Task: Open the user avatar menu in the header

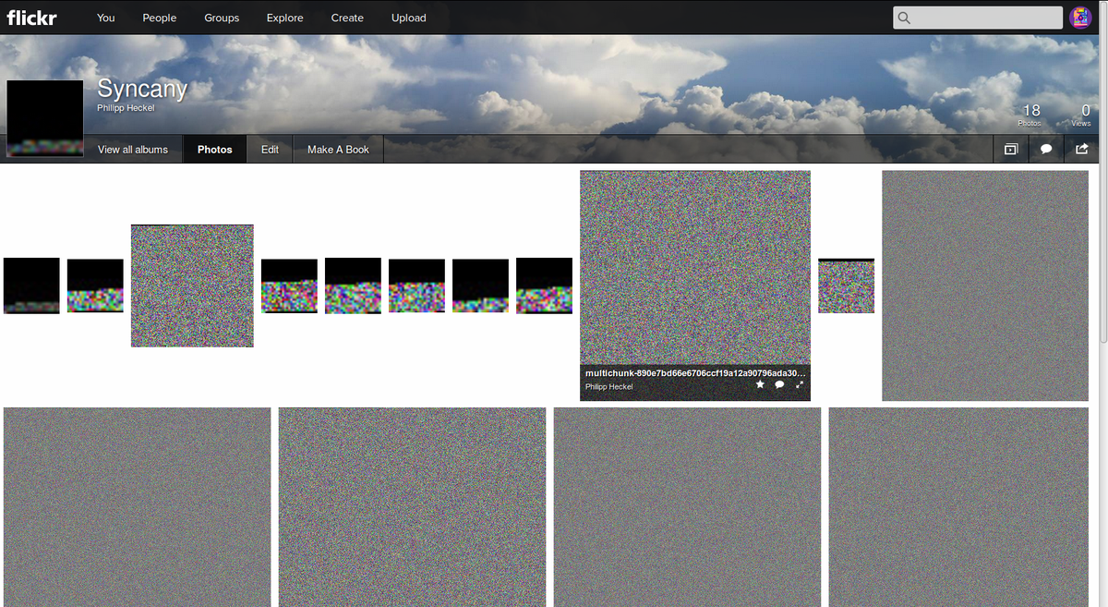Action: (1079, 18)
